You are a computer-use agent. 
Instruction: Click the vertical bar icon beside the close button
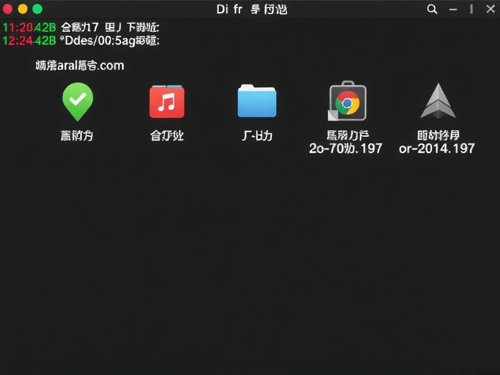(x=472, y=9)
